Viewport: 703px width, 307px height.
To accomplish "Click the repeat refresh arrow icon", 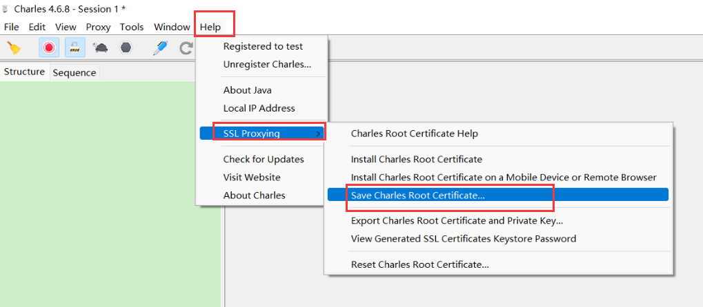I will point(186,47).
